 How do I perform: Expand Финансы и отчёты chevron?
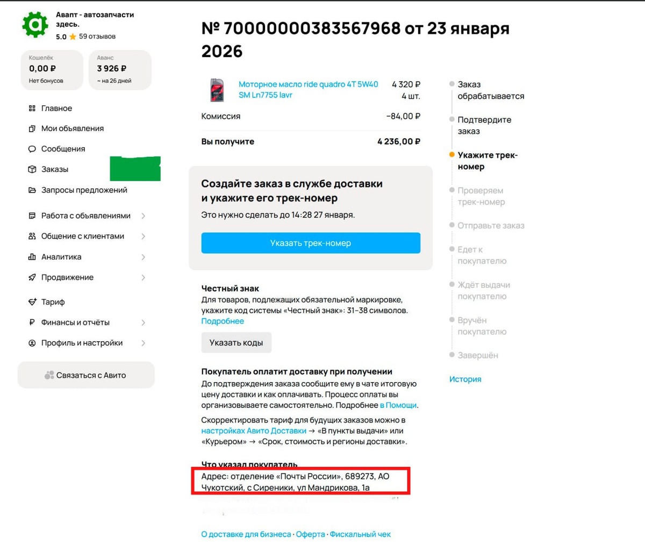coord(143,322)
